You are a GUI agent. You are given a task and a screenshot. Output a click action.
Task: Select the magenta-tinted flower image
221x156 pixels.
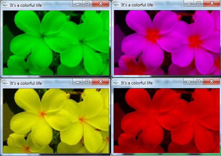[167, 43]
